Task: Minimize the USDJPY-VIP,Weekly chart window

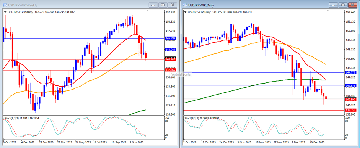Action: coord(153,5)
